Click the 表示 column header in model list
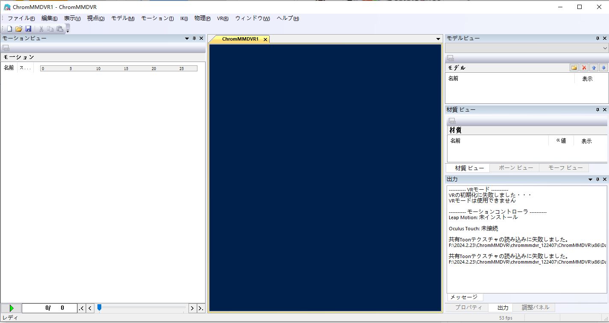Viewport: 609px width, 323px height. click(588, 79)
